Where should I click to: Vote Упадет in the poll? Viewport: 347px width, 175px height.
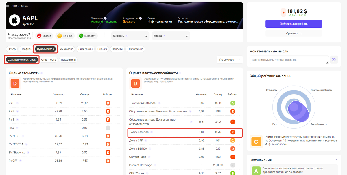point(44,36)
